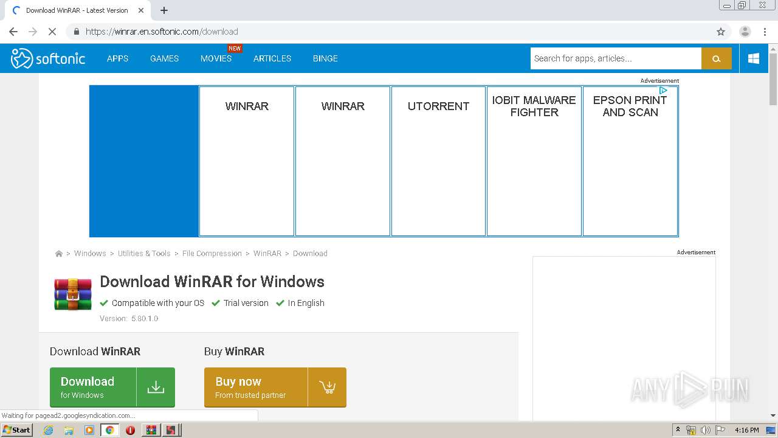Focus the search for apps field
778x438 pixels.
616,58
